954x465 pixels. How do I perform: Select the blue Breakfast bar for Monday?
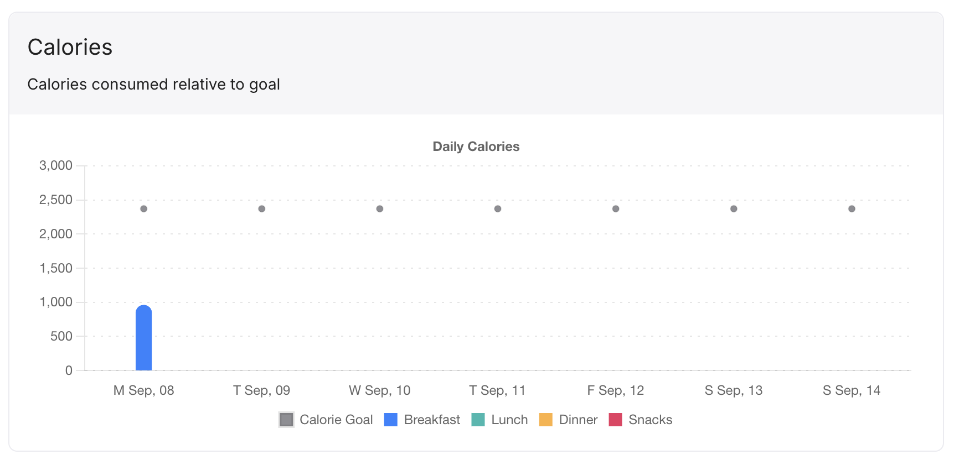point(144,338)
